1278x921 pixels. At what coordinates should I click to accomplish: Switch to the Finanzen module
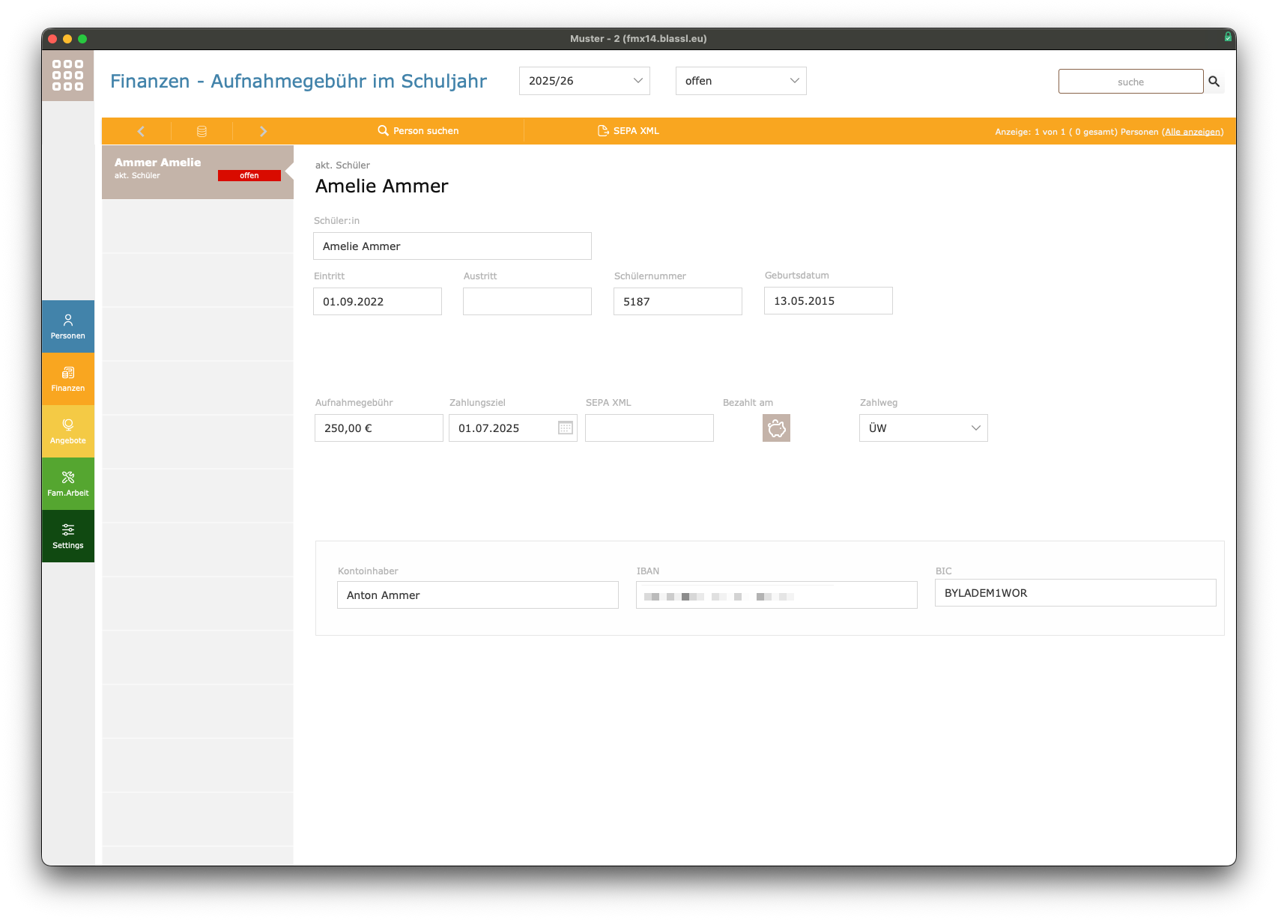coord(68,379)
